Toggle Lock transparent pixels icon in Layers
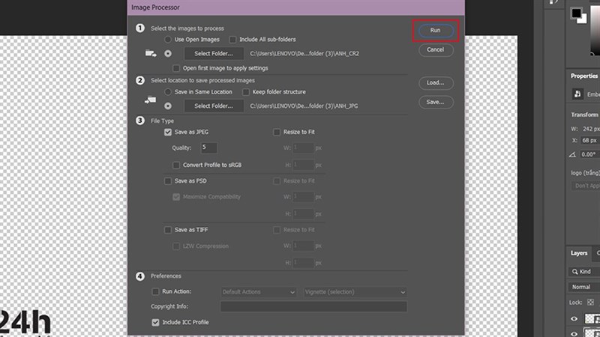 click(590, 303)
